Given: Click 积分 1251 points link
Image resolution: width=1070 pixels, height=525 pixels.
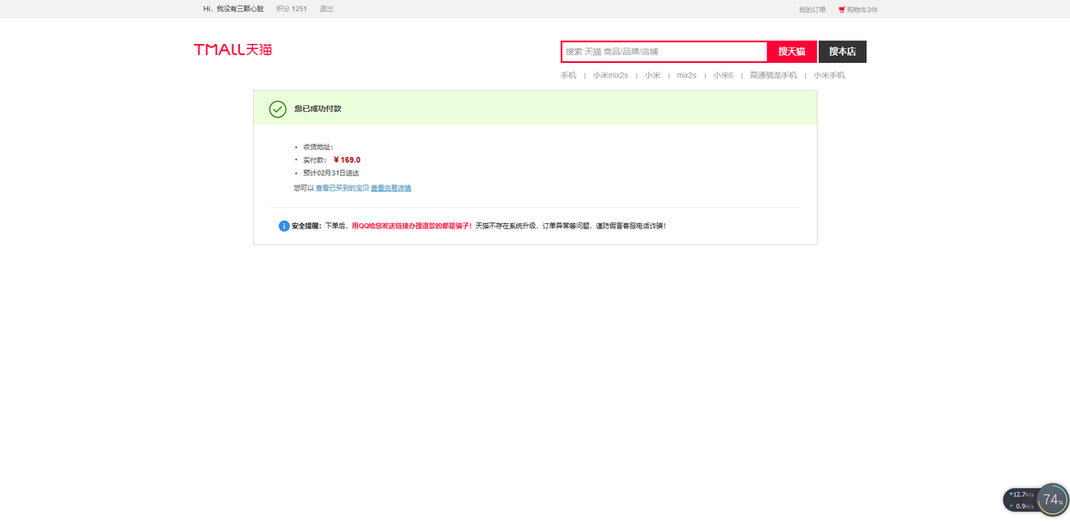Looking at the screenshot, I should coord(292,9).
